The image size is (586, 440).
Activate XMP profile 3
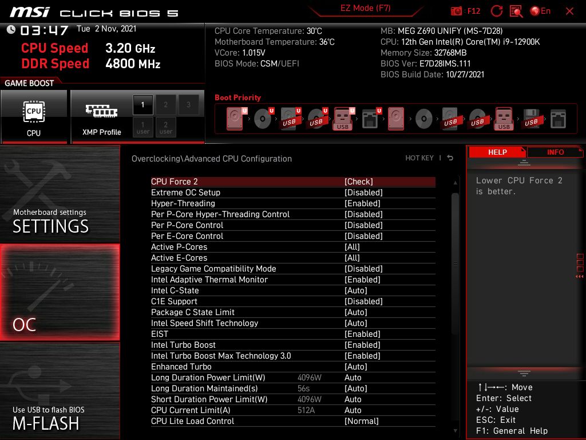click(188, 105)
